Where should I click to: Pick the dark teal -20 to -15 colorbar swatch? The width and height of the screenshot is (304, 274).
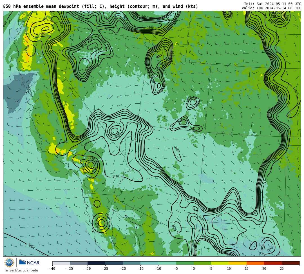132,263
